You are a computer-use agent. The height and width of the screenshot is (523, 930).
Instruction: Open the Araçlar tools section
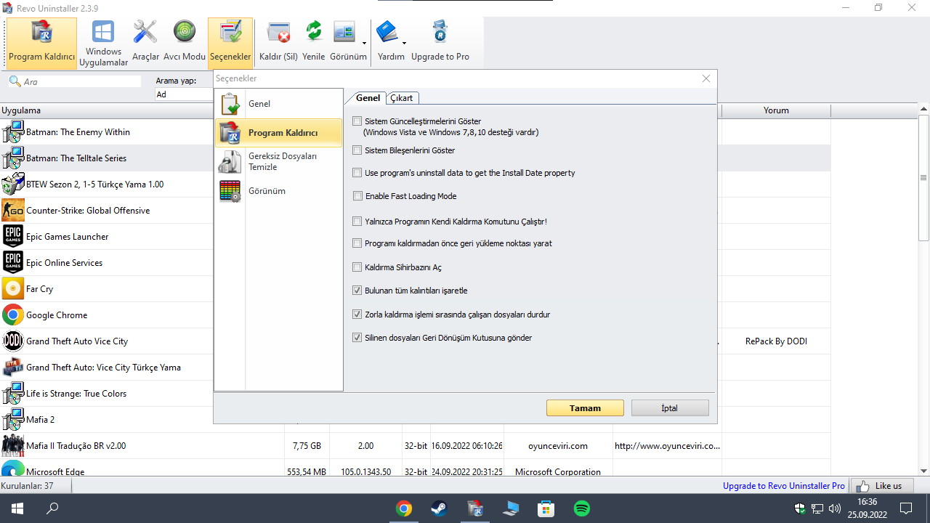145,44
